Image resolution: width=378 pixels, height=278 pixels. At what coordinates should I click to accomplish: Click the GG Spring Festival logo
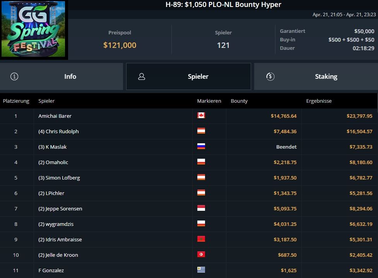point(34,30)
